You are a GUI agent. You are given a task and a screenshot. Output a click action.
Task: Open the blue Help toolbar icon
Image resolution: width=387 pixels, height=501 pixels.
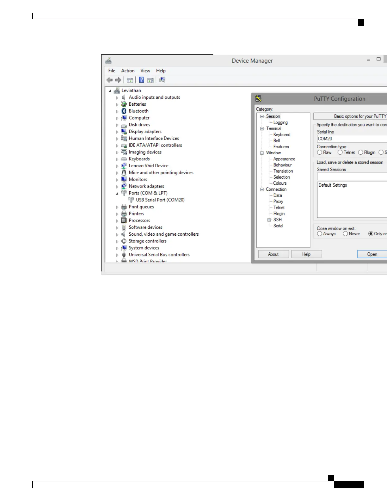tap(142, 80)
